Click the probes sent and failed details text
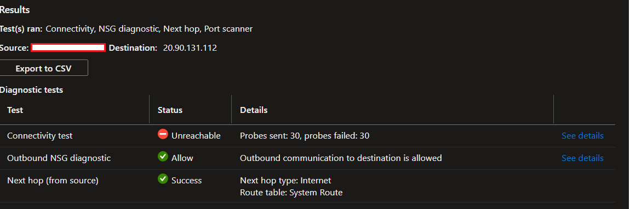 (305, 136)
